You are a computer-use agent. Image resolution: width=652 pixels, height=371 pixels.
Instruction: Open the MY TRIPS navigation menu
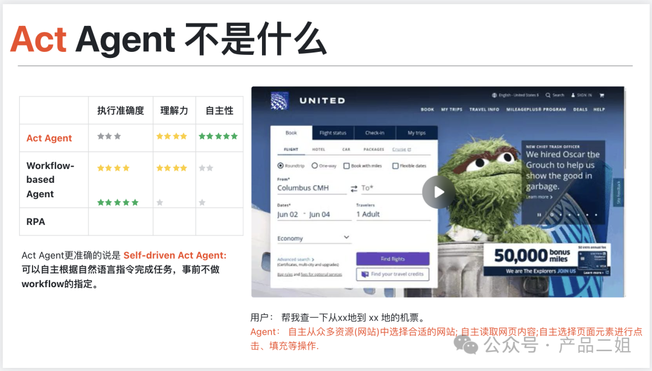452,110
